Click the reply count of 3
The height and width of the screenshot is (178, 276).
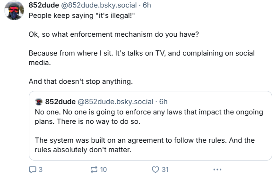(x=41, y=170)
